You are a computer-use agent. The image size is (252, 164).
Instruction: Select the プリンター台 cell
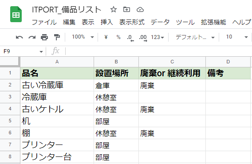57,157
